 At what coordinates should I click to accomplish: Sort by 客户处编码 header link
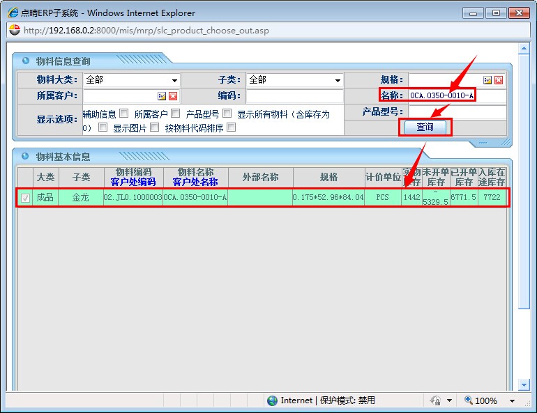[133, 182]
